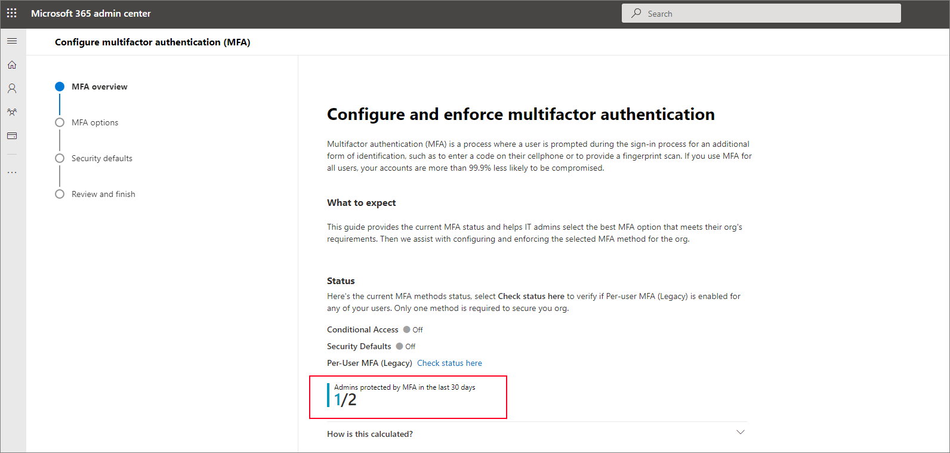
Task: Select the Security defaults step
Action: [x=102, y=158]
